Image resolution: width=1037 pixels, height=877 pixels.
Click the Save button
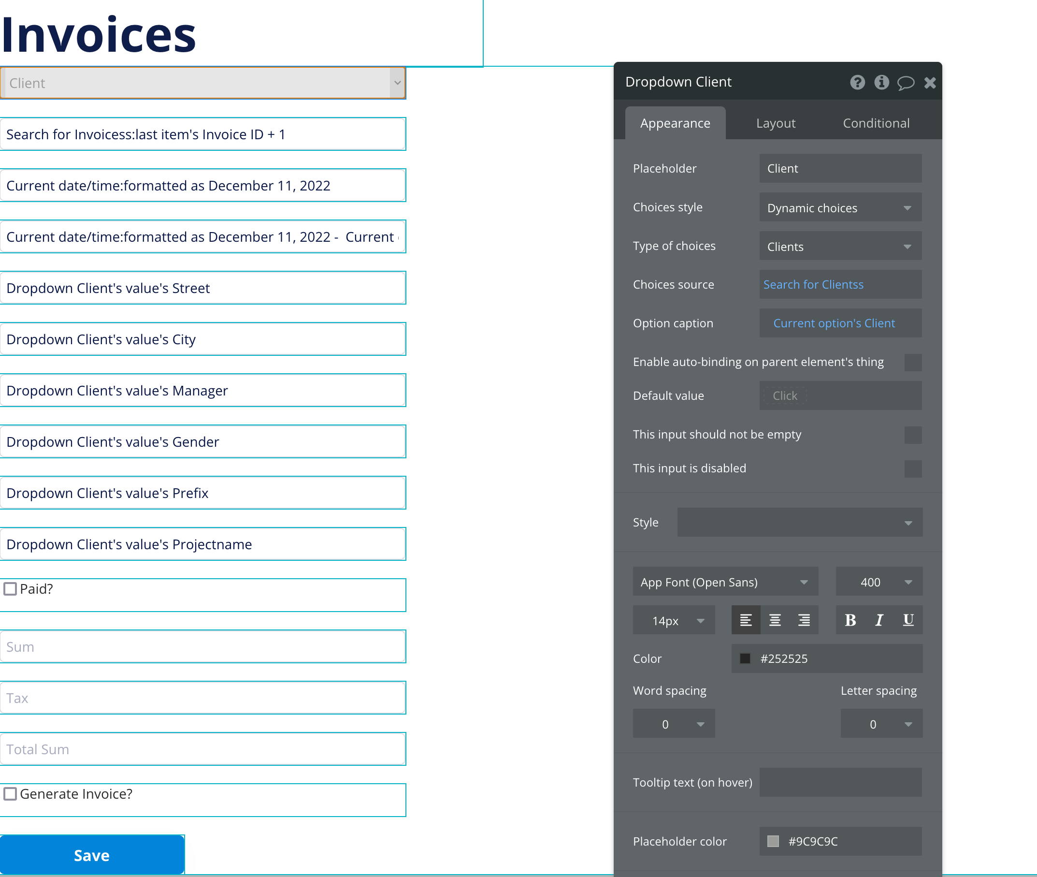coord(92,855)
